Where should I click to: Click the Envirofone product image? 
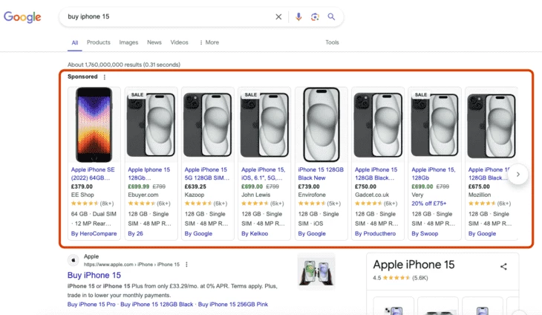pyautogui.click(x=321, y=125)
